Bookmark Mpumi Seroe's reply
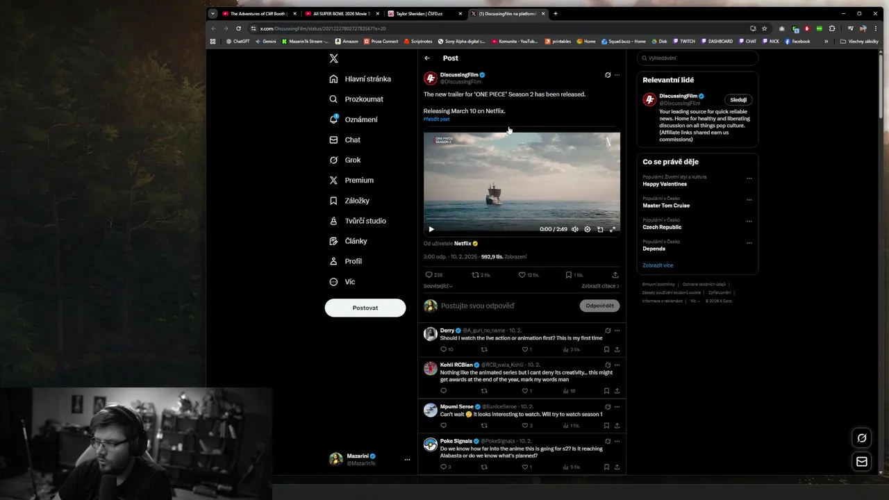The height and width of the screenshot is (500, 889). coord(606,426)
